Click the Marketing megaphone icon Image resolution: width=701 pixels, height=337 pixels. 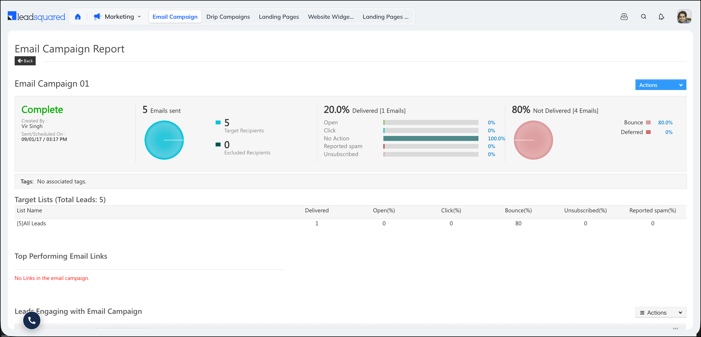click(97, 17)
